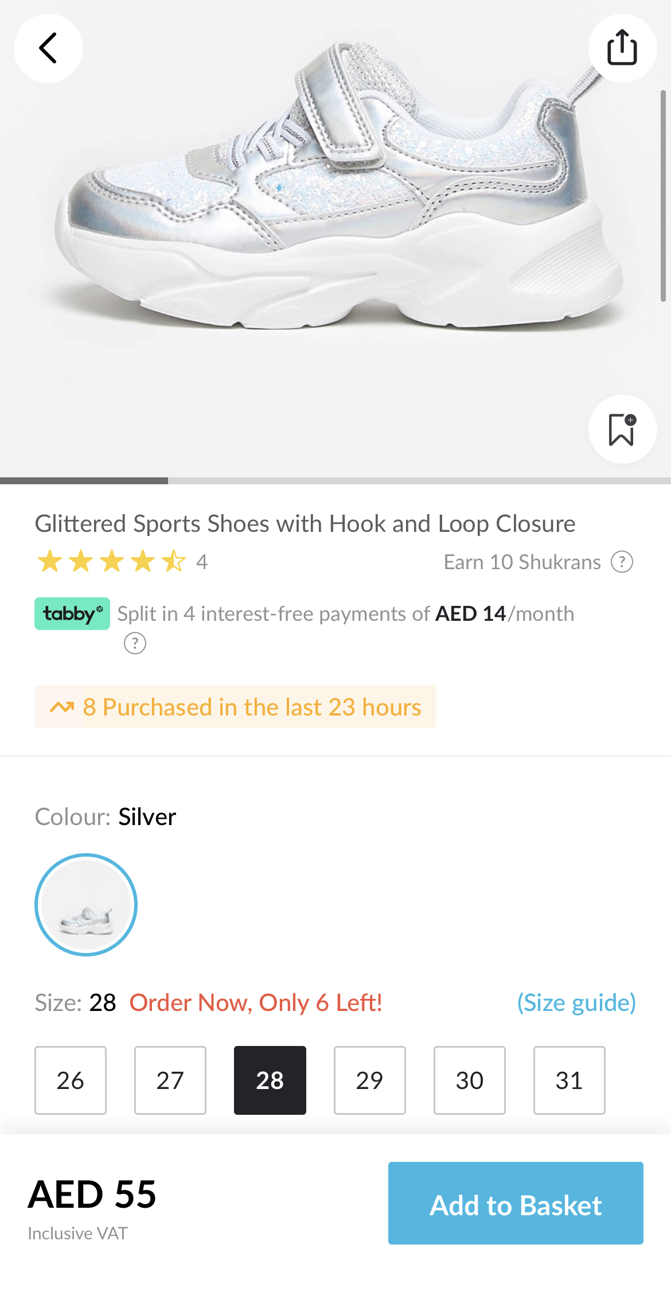The width and height of the screenshot is (671, 1299).
Task: Select size 27
Action: click(x=170, y=1080)
